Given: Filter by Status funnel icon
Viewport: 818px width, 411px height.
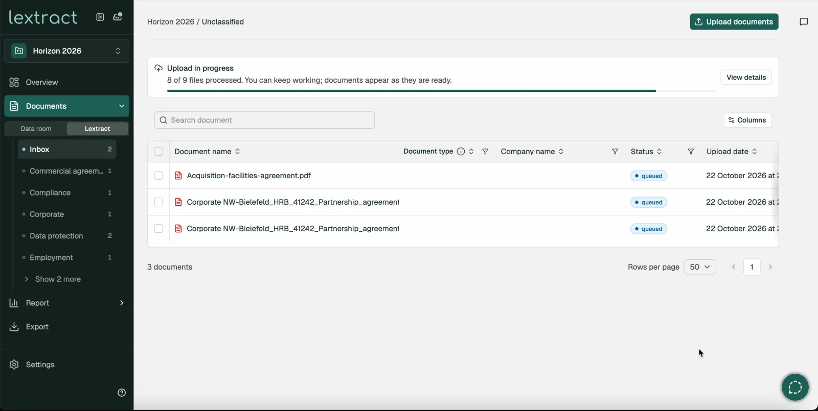Looking at the screenshot, I should click(691, 152).
